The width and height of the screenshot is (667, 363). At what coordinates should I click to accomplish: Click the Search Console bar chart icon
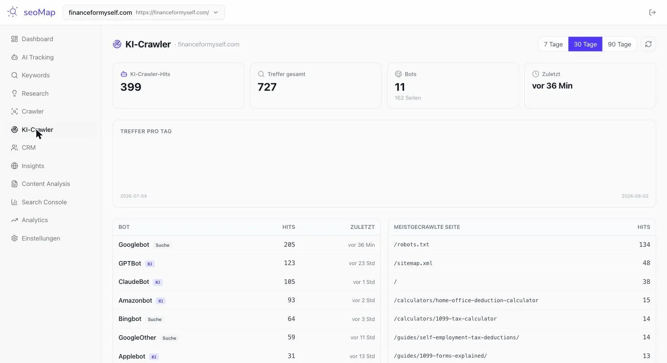[x=14, y=202]
